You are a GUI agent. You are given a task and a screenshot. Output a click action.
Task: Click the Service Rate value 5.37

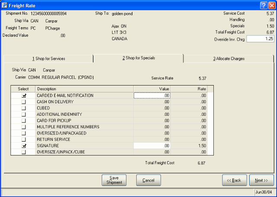coord(203,78)
